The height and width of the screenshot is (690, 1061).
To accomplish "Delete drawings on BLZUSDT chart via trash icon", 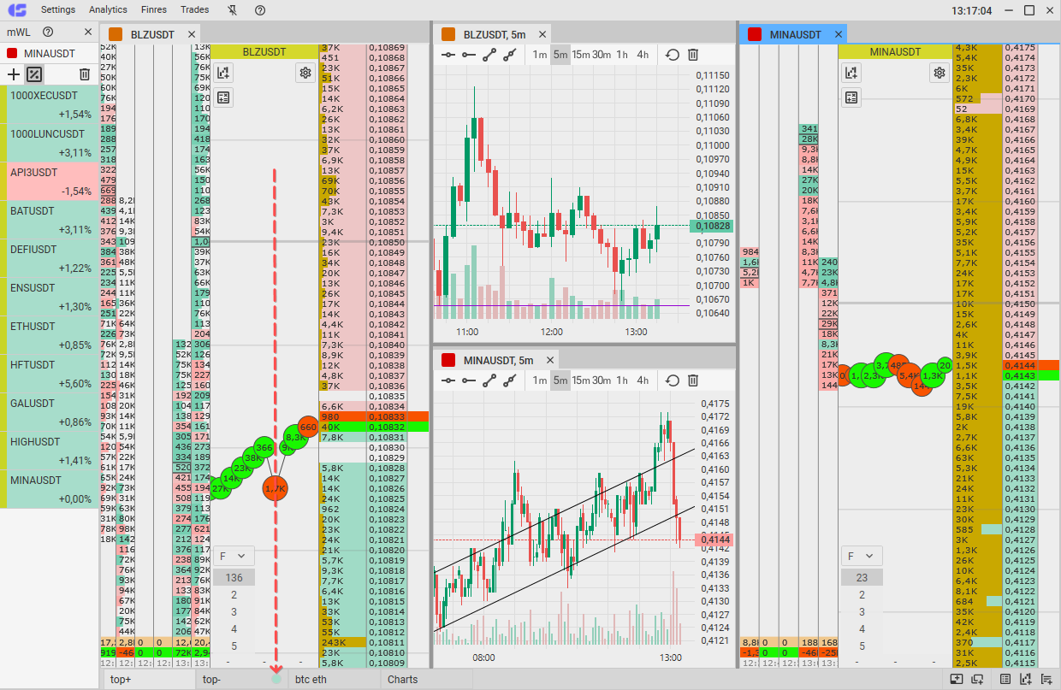I will pos(693,55).
